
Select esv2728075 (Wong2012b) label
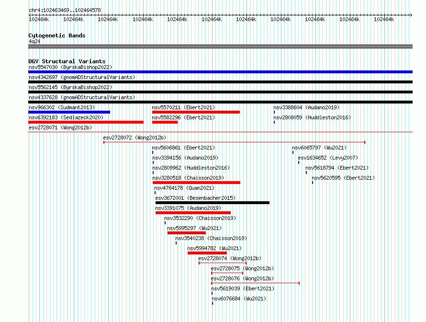click(242, 268)
